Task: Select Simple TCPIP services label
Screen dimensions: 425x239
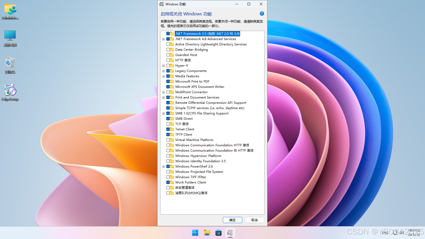Action: (210, 108)
